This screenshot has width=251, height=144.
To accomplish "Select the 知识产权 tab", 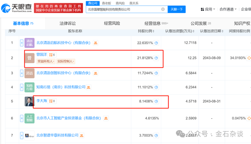I will pyautogui.click(x=242, y=24).
